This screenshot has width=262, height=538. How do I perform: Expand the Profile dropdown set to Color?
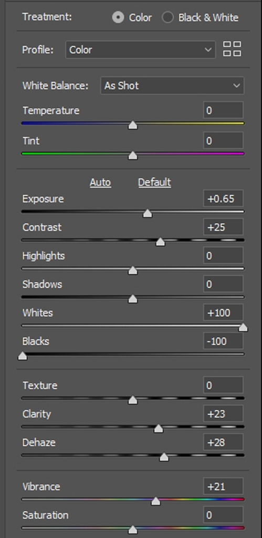[141, 50]
